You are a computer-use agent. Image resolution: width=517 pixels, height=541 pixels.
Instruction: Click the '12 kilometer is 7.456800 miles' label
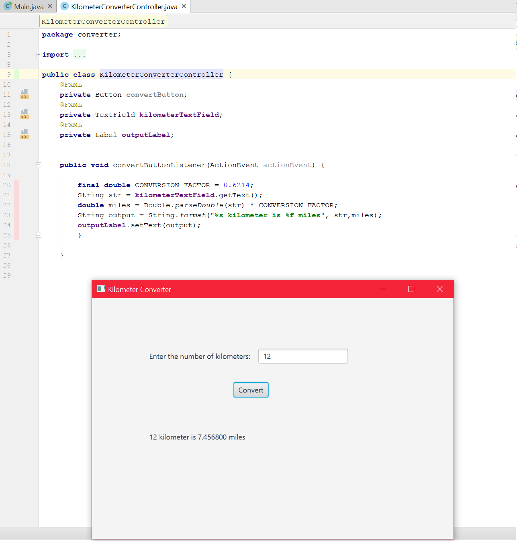coord(197,437)
